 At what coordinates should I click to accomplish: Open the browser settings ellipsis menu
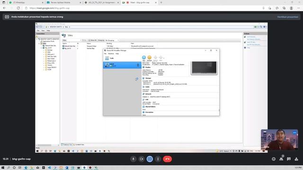299,8
